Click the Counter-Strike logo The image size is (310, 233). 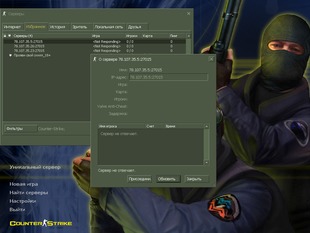[x=41, y=223]
